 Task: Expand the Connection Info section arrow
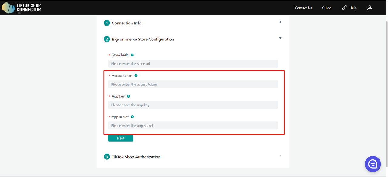[280, 22]
